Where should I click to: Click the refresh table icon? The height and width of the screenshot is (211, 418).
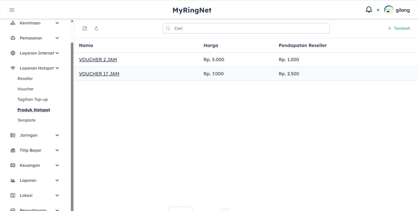pos(96,28)
